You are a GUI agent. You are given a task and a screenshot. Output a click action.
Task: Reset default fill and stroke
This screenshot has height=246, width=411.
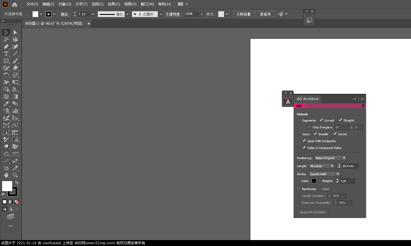pos(4,194)
